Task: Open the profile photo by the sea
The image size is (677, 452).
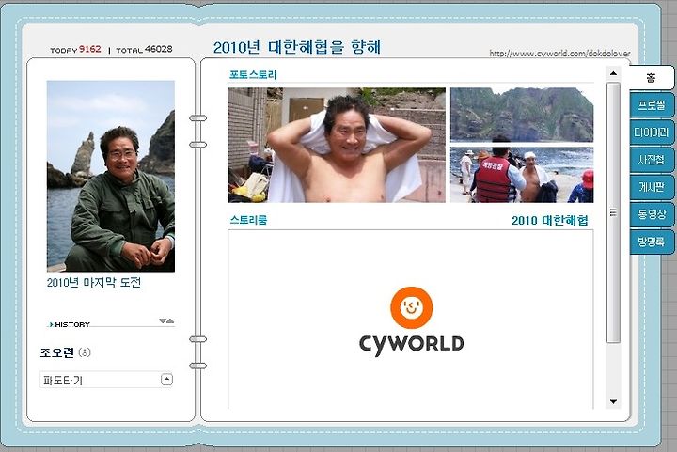Action: pos(111,176)
